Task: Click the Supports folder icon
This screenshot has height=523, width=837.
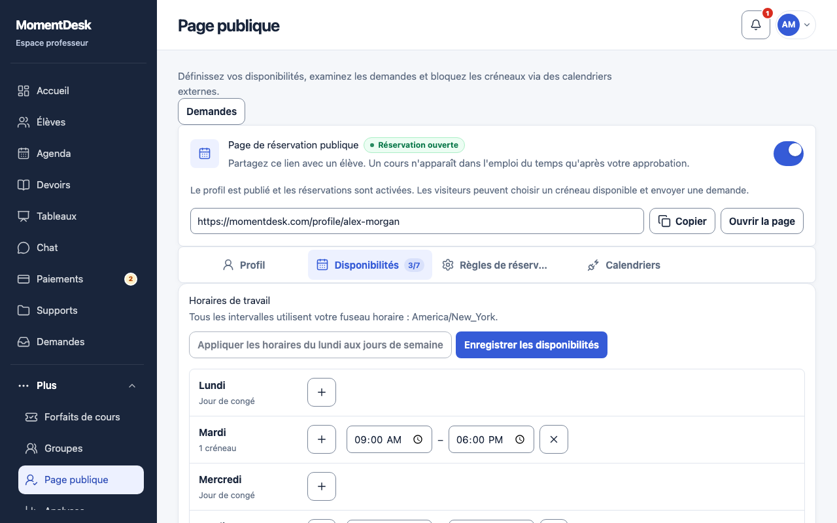Action: click(24, 311)
